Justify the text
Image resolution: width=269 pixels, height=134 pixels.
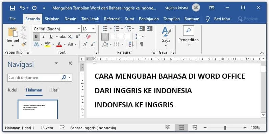click(127, 36)
